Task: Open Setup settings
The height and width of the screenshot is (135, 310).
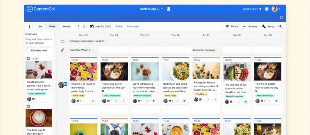Action: (x=268, y=27)
